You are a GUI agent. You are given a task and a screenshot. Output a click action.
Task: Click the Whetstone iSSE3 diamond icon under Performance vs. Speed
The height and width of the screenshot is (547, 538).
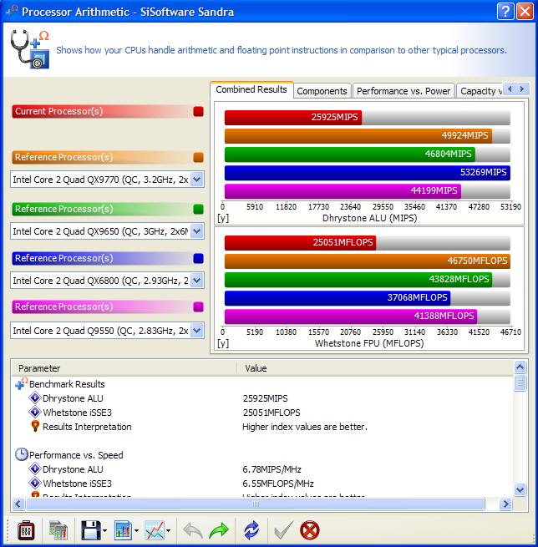[35, 484]
